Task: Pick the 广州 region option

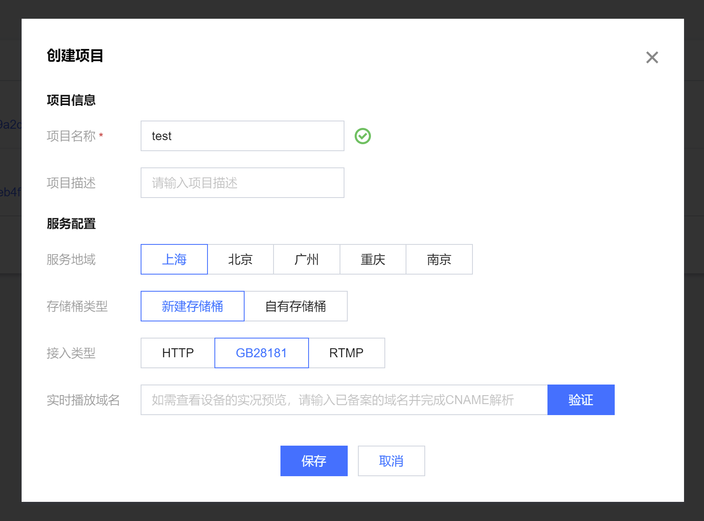Action: click(x=307, y=259)
